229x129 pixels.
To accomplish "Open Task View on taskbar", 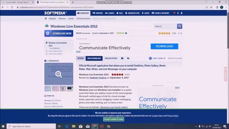I will point(59,126).
